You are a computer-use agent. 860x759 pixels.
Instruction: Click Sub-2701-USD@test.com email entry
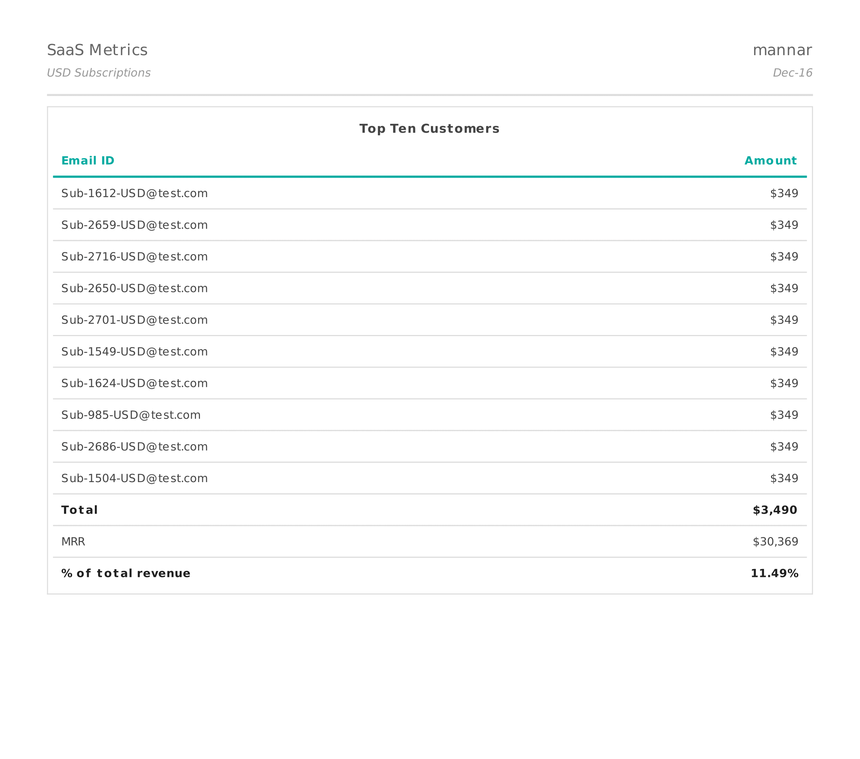[134, 320]
